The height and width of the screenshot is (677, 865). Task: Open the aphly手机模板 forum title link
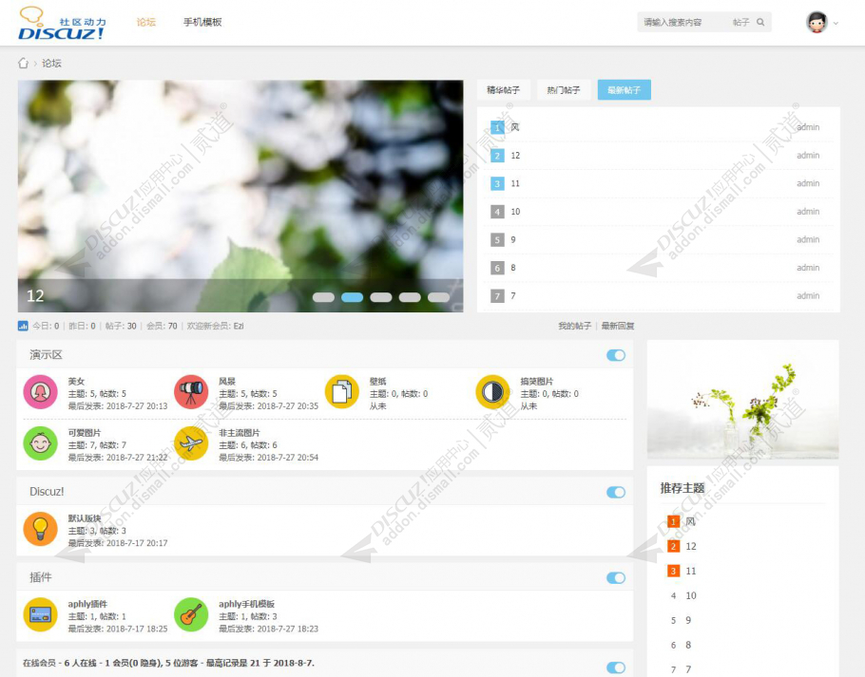246,604
